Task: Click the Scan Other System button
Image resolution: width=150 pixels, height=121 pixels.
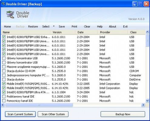Action: click(53, 114)
